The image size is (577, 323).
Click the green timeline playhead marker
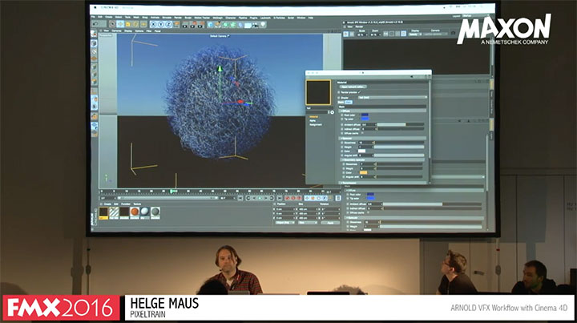pyautogui.click(x=171, y=192)
